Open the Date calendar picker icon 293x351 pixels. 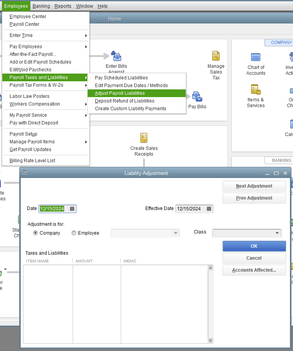(x=72, y=208)
